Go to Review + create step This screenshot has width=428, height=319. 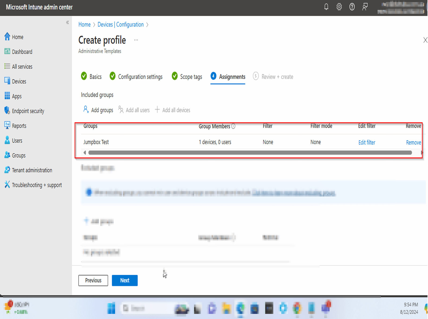pyautogui.click(x=273, y=77)
